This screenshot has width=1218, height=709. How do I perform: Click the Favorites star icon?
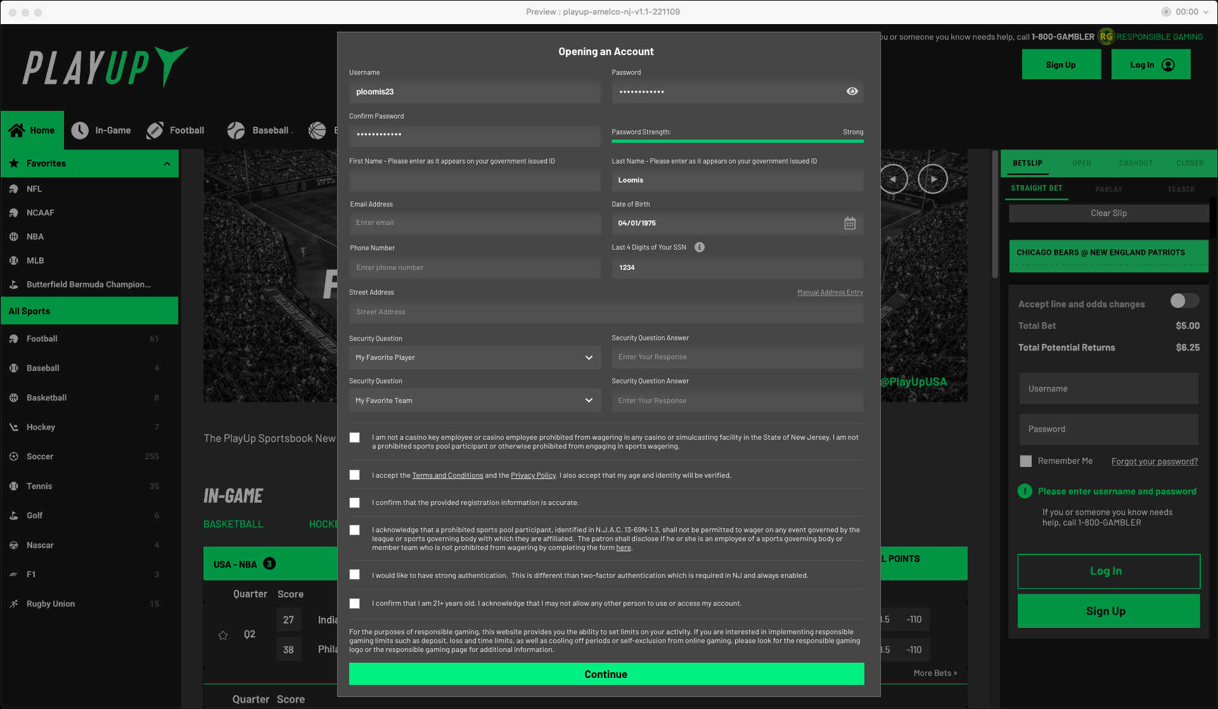[14, 163]
